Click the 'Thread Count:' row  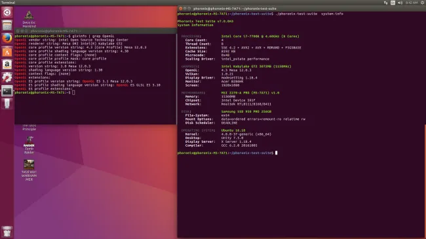pyautogui.click(x=204, y=44)
